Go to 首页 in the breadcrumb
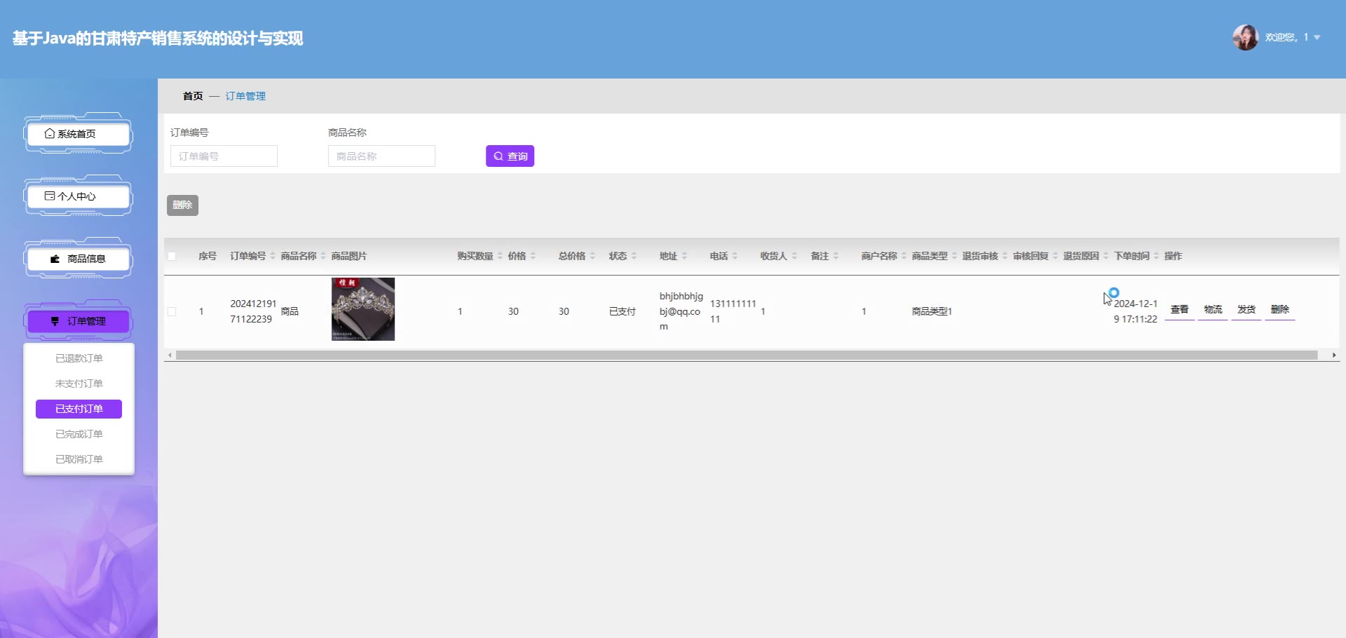This screenshot has width=1346, height=638. pyautogui.click(x=193, y=96)
